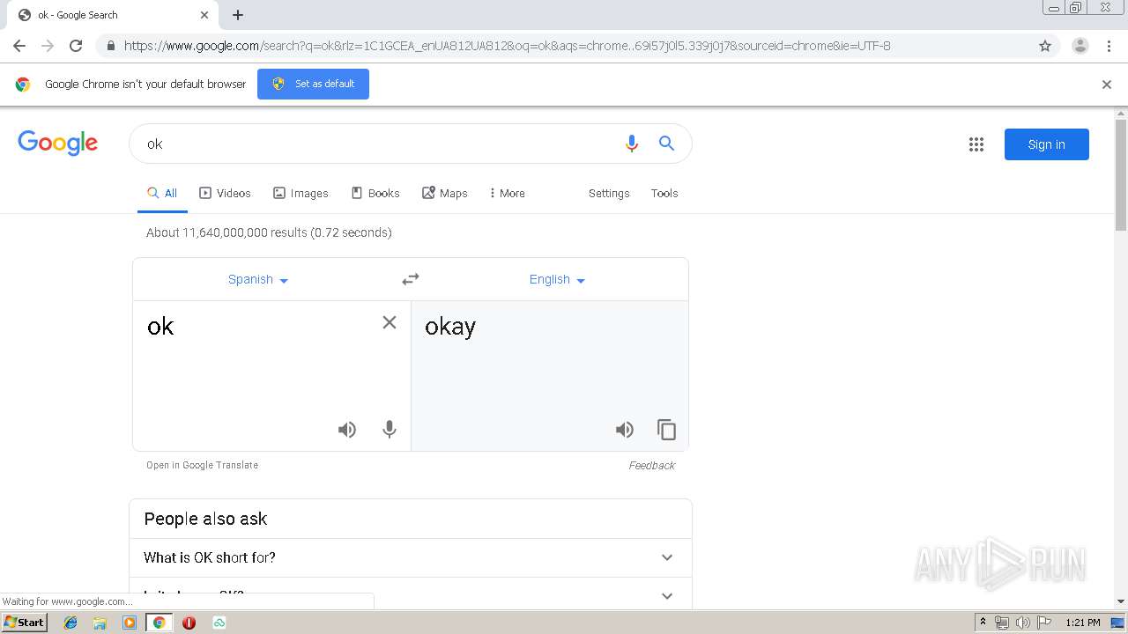The image size is (1128, 634).
Task: Clear the source translation text
Action: click(389, 322)
